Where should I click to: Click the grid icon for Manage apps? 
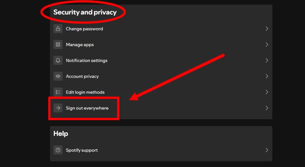click(x=58, y=45)
